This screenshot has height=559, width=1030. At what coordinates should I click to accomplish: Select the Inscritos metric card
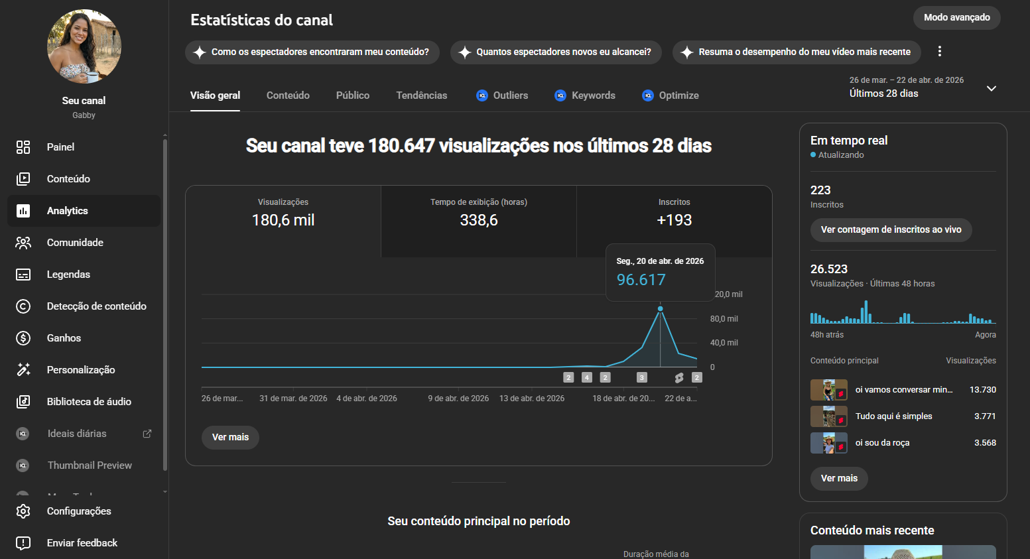click(x=675, y=221)
